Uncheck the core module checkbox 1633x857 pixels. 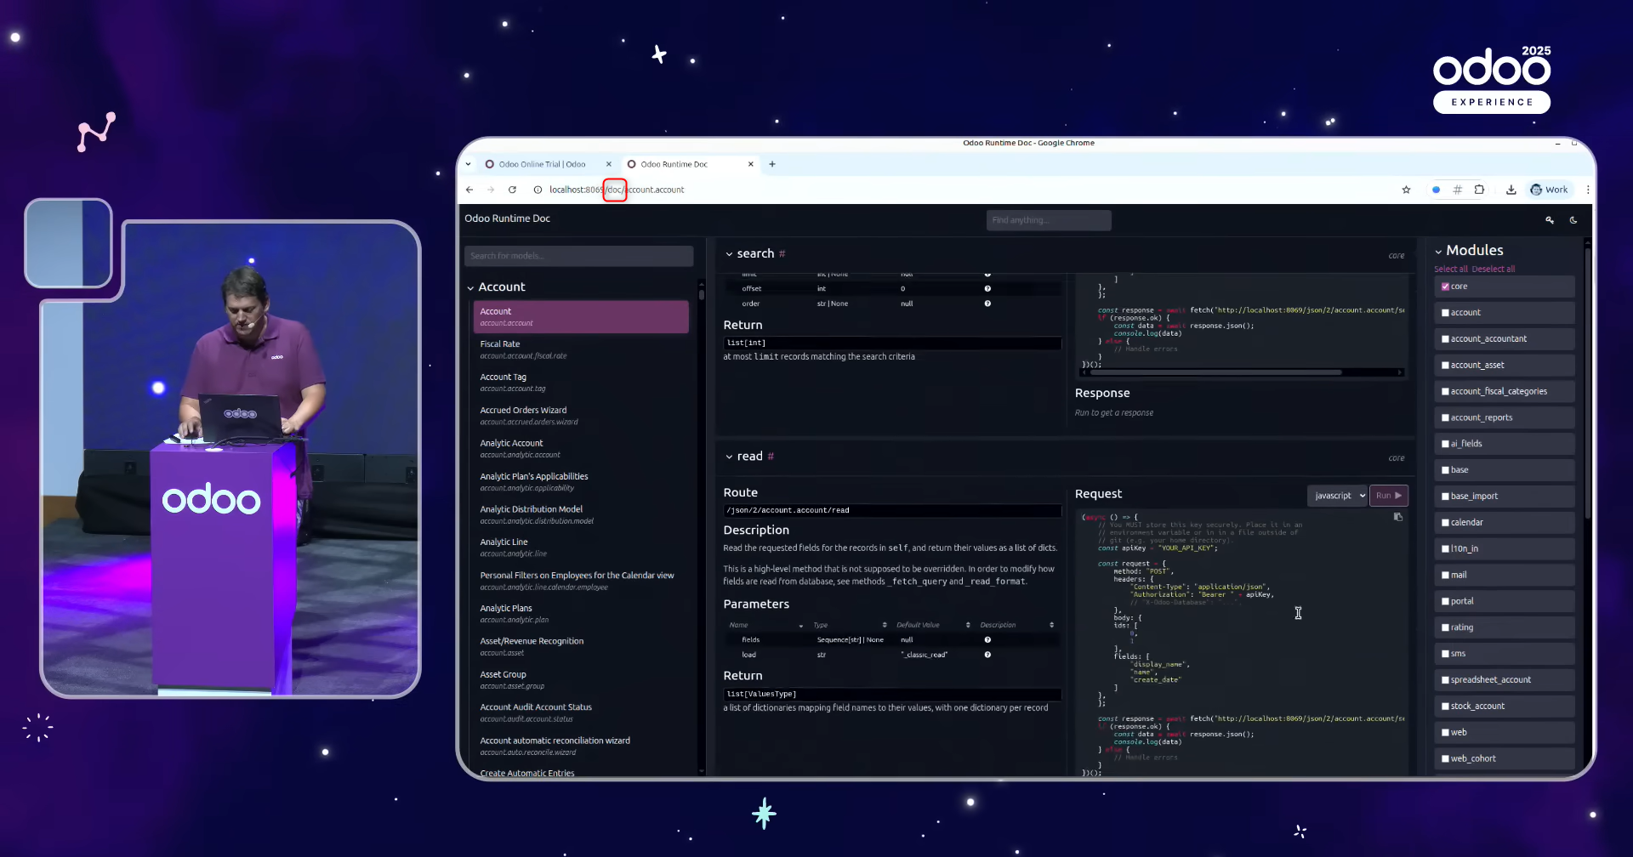tap(1445, 287)
